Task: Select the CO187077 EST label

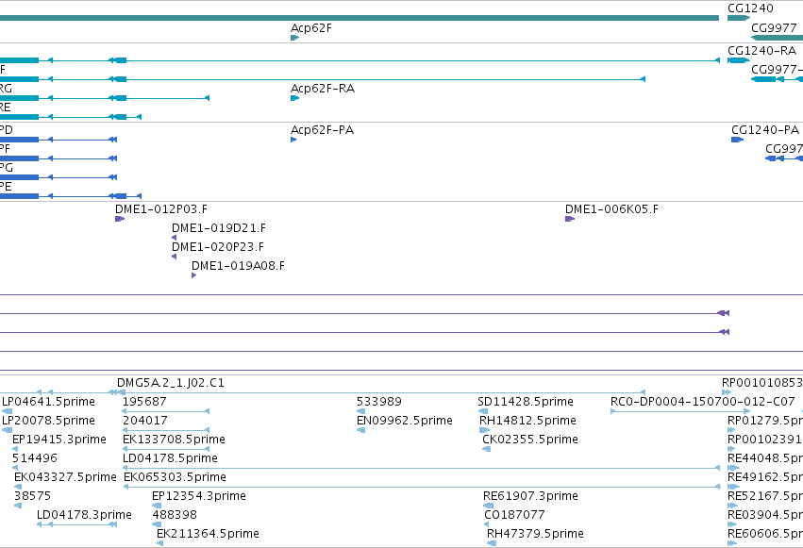Action: tap(514, 515)
